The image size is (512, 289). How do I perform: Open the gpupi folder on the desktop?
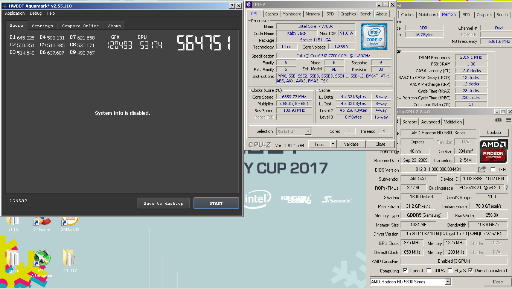(x=13, y=261)
